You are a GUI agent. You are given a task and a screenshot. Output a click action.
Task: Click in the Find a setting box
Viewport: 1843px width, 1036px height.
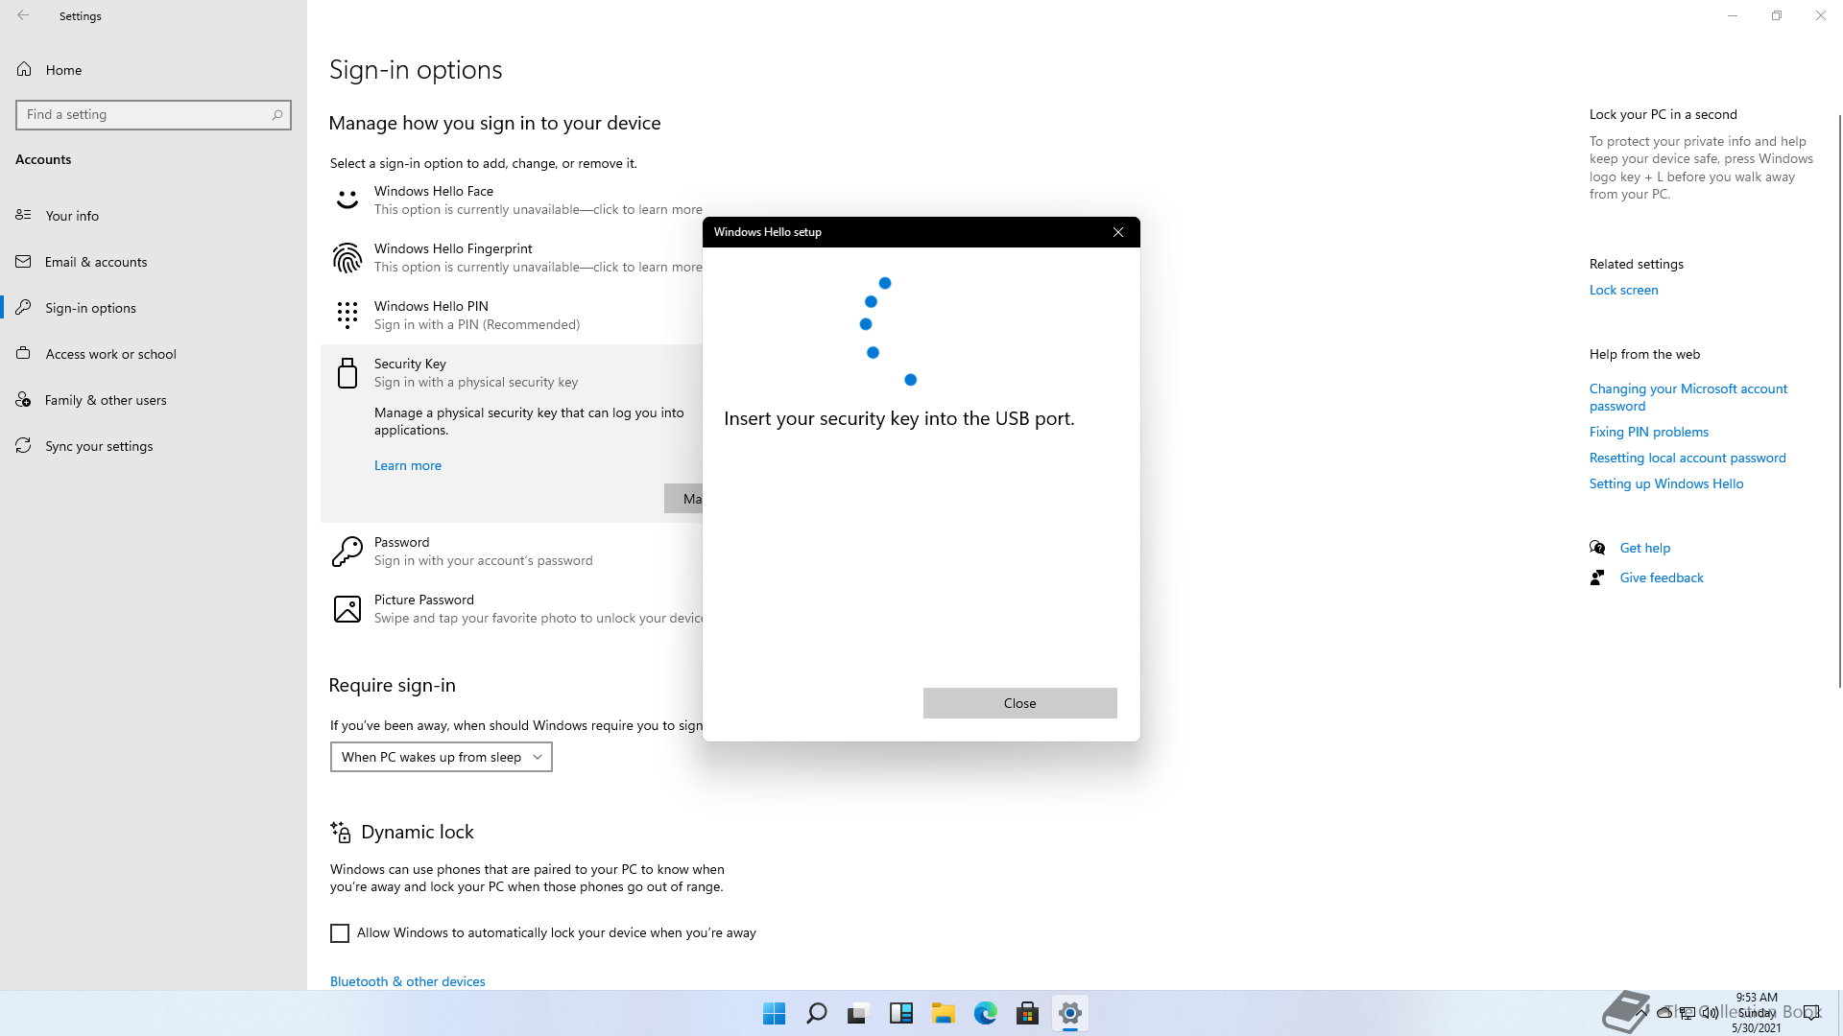coord(144,115)
